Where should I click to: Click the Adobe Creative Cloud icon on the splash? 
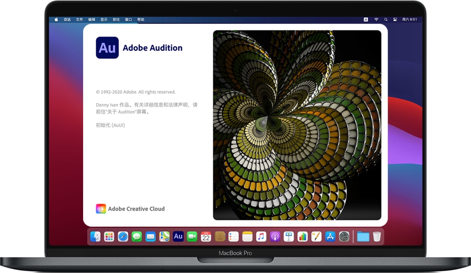(x=100, y=209)
